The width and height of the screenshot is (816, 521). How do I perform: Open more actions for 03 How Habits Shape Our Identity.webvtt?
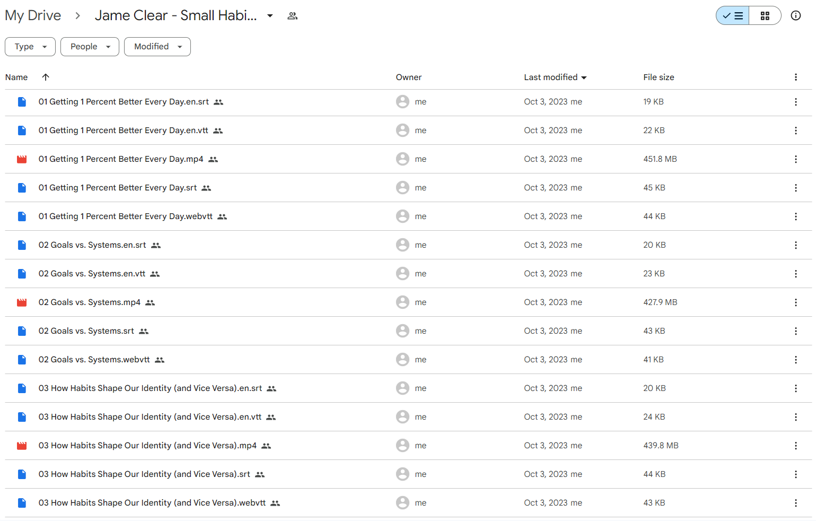click(796, 503)
